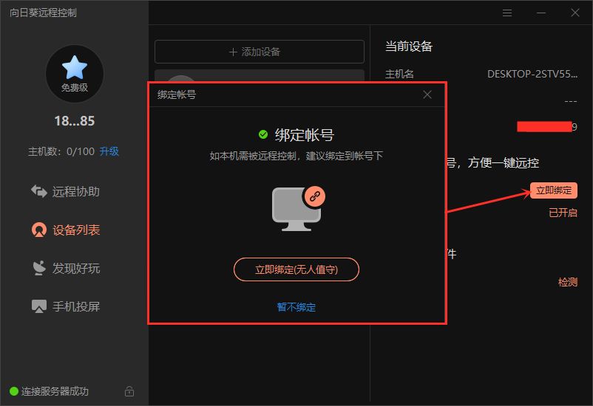Click the 添加设备 button
Viewport: 593px width, 406px height.
259,52
